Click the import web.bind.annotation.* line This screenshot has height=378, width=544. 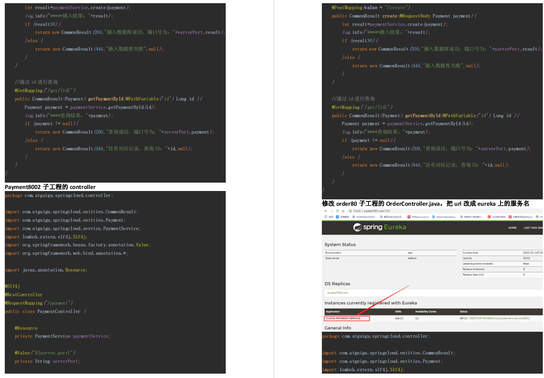click(x=67, y=253)
